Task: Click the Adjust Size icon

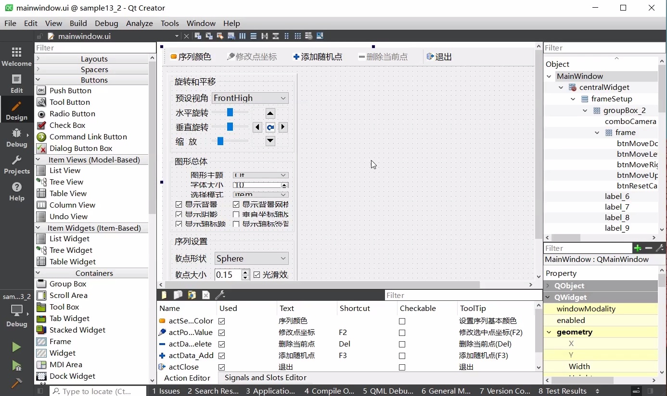Action: (x=320, y=36)
